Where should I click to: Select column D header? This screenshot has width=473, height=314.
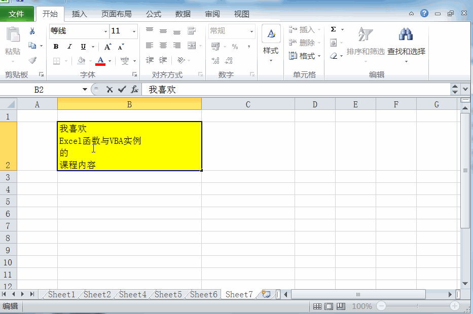(x=315, y=104)
